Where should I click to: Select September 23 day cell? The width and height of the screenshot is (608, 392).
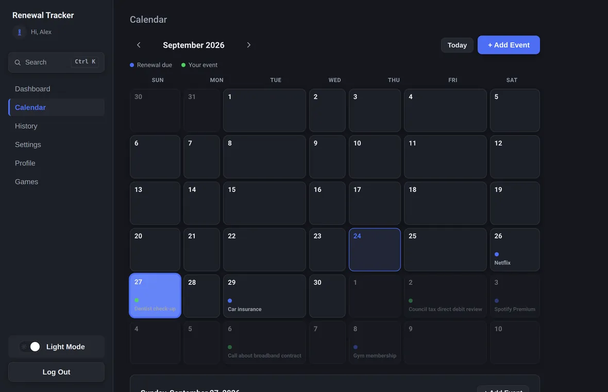click(327, 250)
